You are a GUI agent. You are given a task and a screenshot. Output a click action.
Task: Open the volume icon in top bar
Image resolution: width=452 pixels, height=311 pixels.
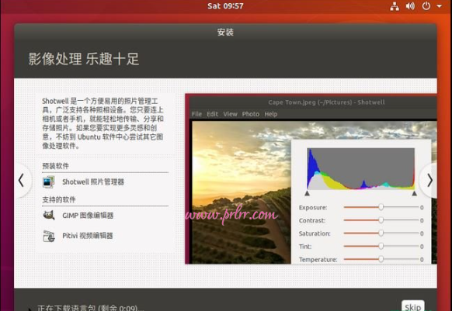[x=410, y=6]
